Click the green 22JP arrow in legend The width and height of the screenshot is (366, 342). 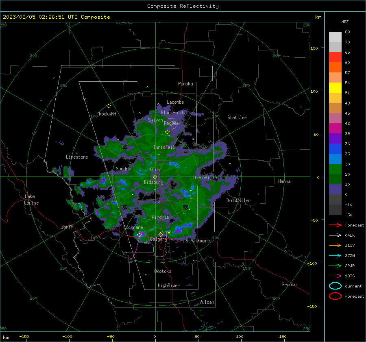[x=335, y=266]
